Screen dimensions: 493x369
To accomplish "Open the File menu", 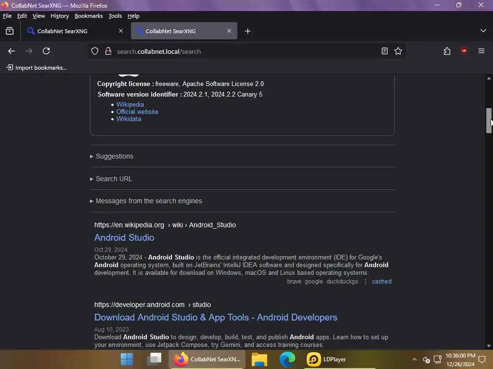I will [7, 16].
